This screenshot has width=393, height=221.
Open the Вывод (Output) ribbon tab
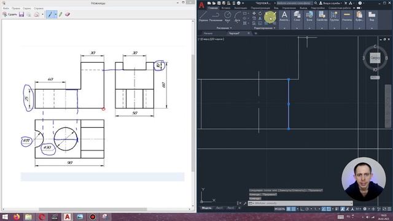[303, 8]
